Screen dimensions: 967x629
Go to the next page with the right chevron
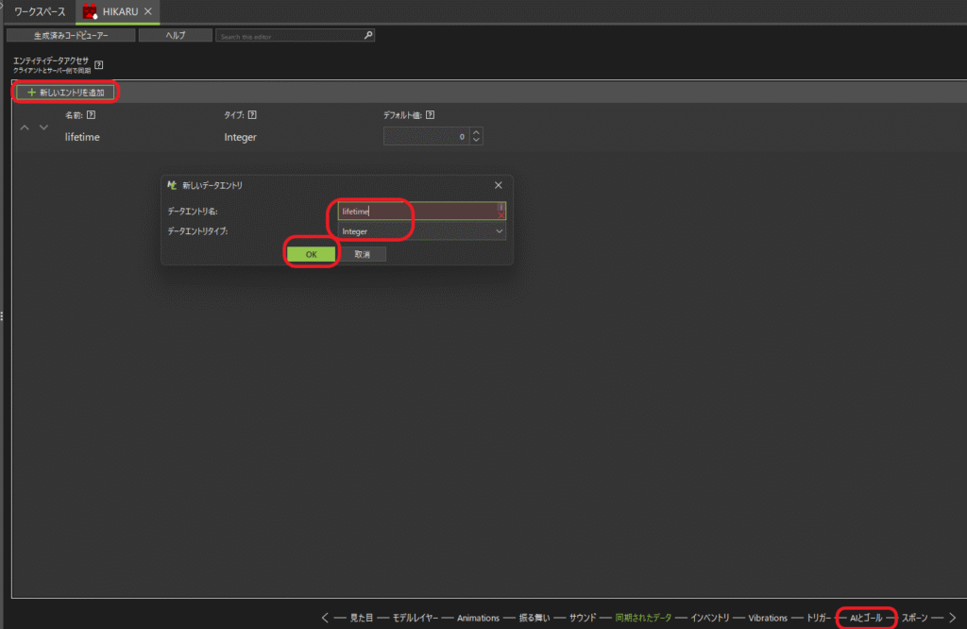pos(953,618)
